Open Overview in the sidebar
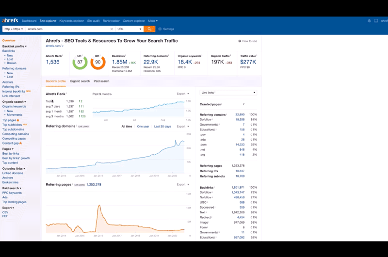 point(9,40)
